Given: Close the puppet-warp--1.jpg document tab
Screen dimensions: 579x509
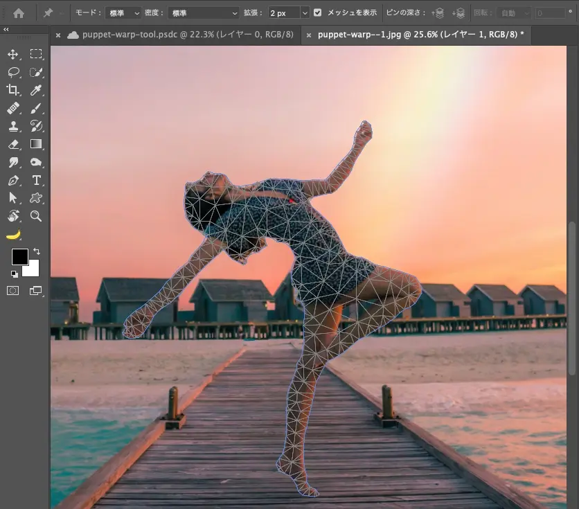Looking at the screenshot, I should point(308,35).
